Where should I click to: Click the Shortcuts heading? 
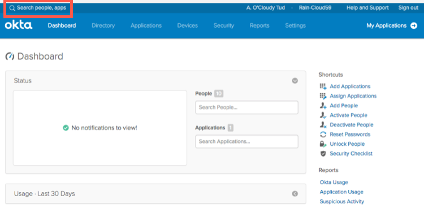(331, 75)
